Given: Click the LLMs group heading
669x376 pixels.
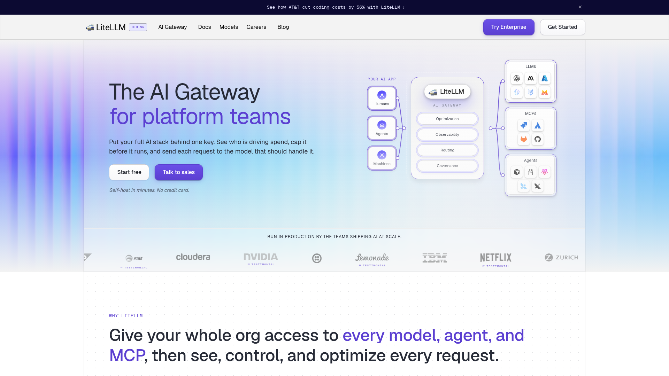Looking at the screenshot, I should 531,66.
